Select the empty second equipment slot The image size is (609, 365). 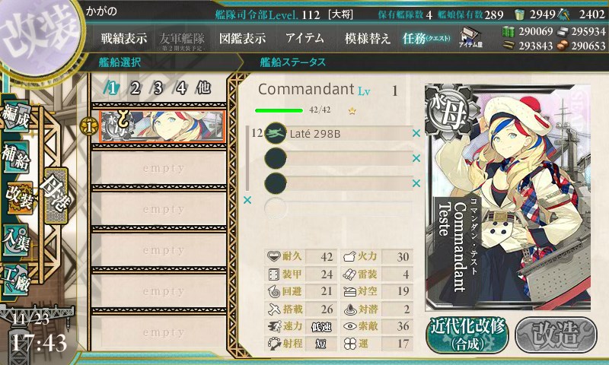tap(338, 158)
